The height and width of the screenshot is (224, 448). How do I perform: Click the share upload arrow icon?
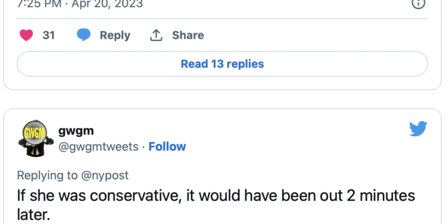coord(157,35)
